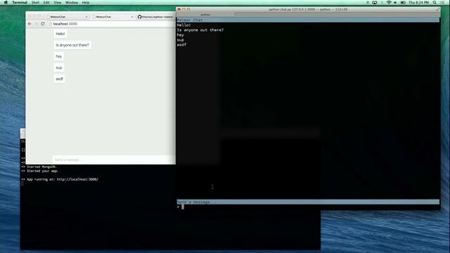Close the first MeteorChat tab
Image resolution: width=450 pixels, height=253 pixels.
click(x=86, y=17)
